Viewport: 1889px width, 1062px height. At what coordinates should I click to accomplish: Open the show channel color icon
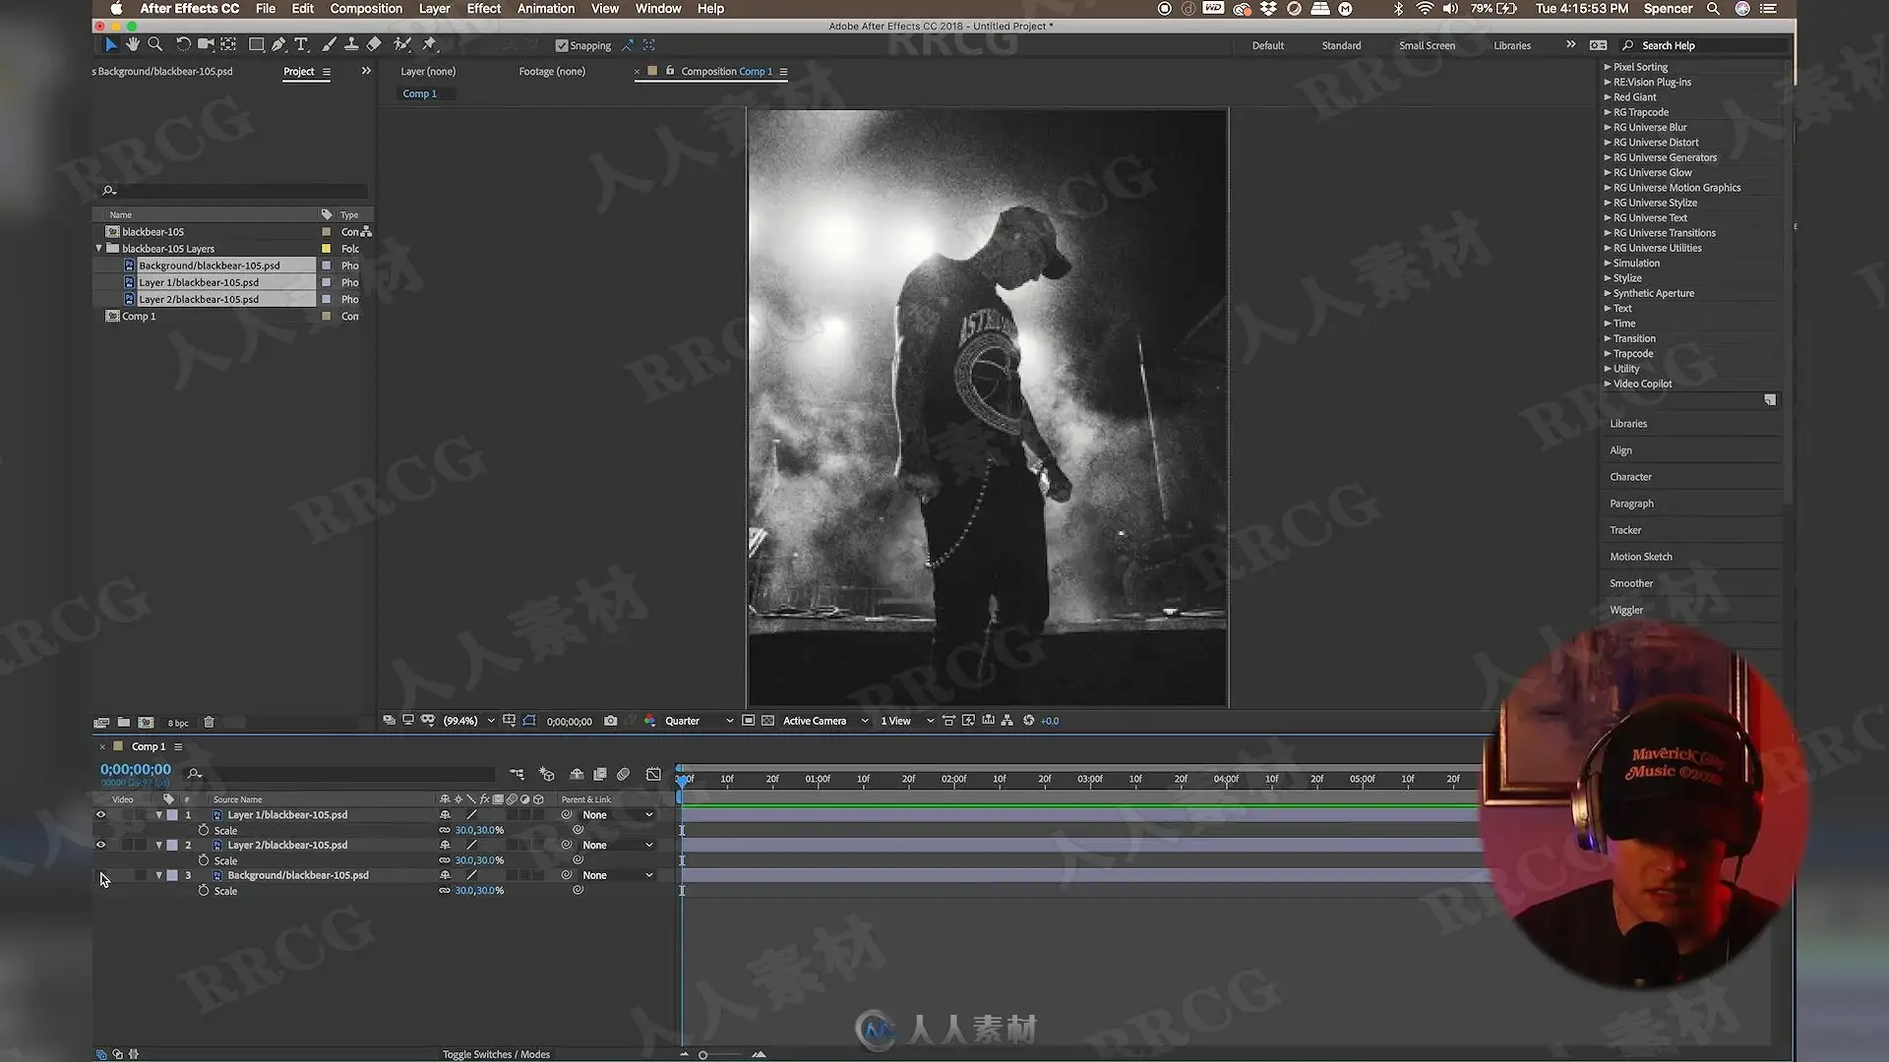click(649, 721)
